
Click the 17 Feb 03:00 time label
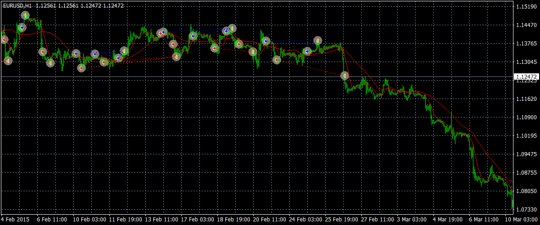pos(198,220)
